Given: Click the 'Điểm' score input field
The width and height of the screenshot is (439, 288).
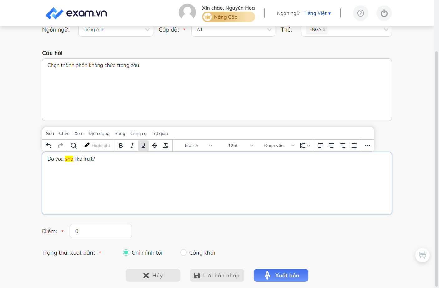Looking at the screenshot, I should pos(101,231).
